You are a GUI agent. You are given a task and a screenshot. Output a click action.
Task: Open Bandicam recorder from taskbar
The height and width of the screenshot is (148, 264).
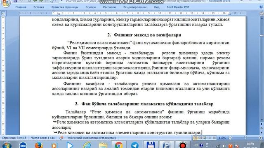point(183,145)
